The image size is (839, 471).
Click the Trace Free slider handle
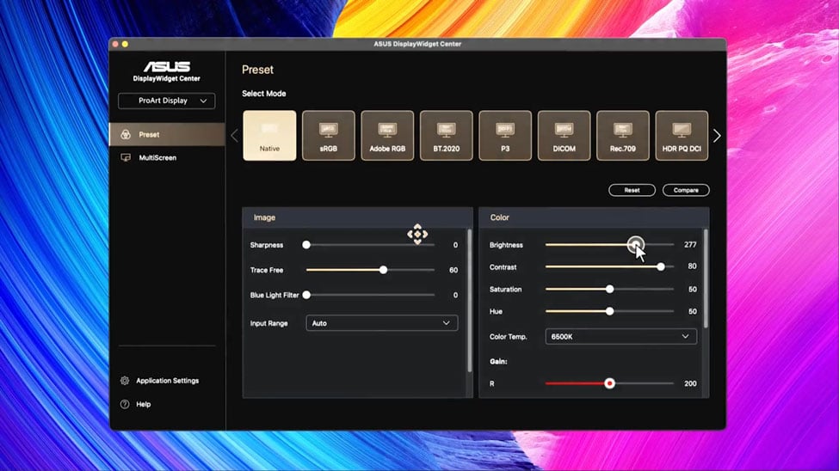click(383, 270)
